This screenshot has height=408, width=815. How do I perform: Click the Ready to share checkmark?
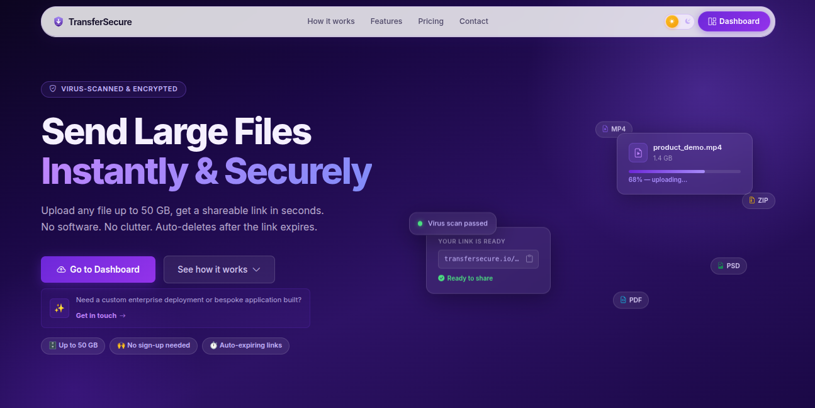[441, 278]
